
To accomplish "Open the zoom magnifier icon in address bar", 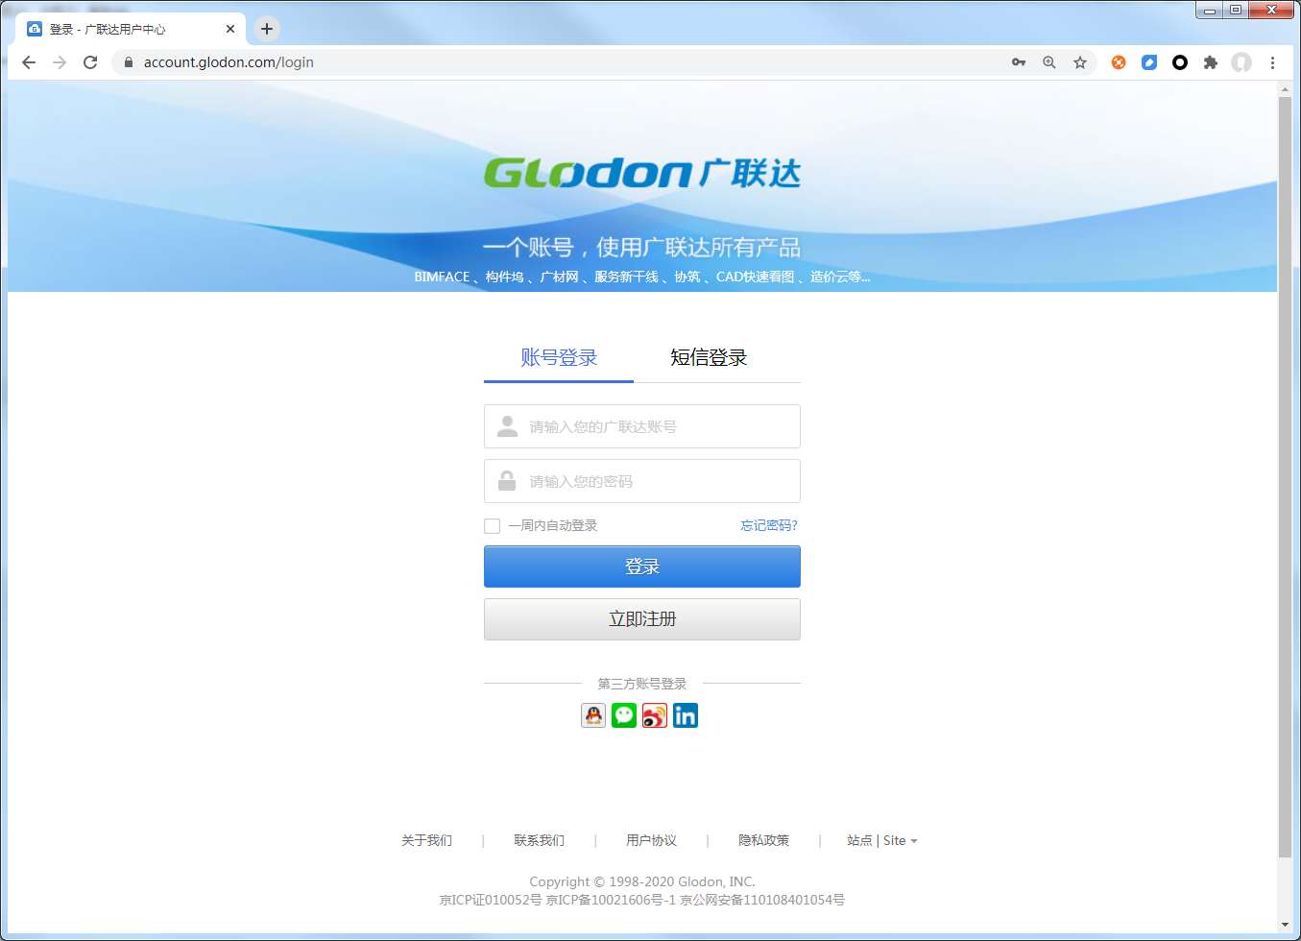I will (x=1049, y=62).
